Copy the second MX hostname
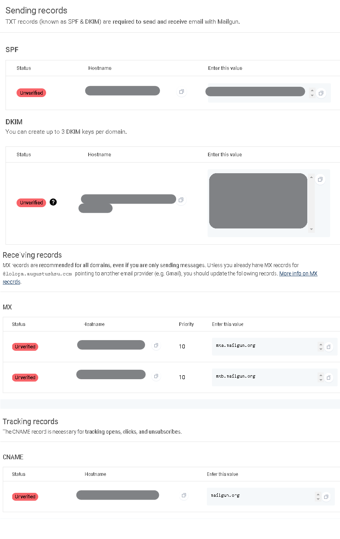This screenshot has width=340, height=539. click(156, 376)
